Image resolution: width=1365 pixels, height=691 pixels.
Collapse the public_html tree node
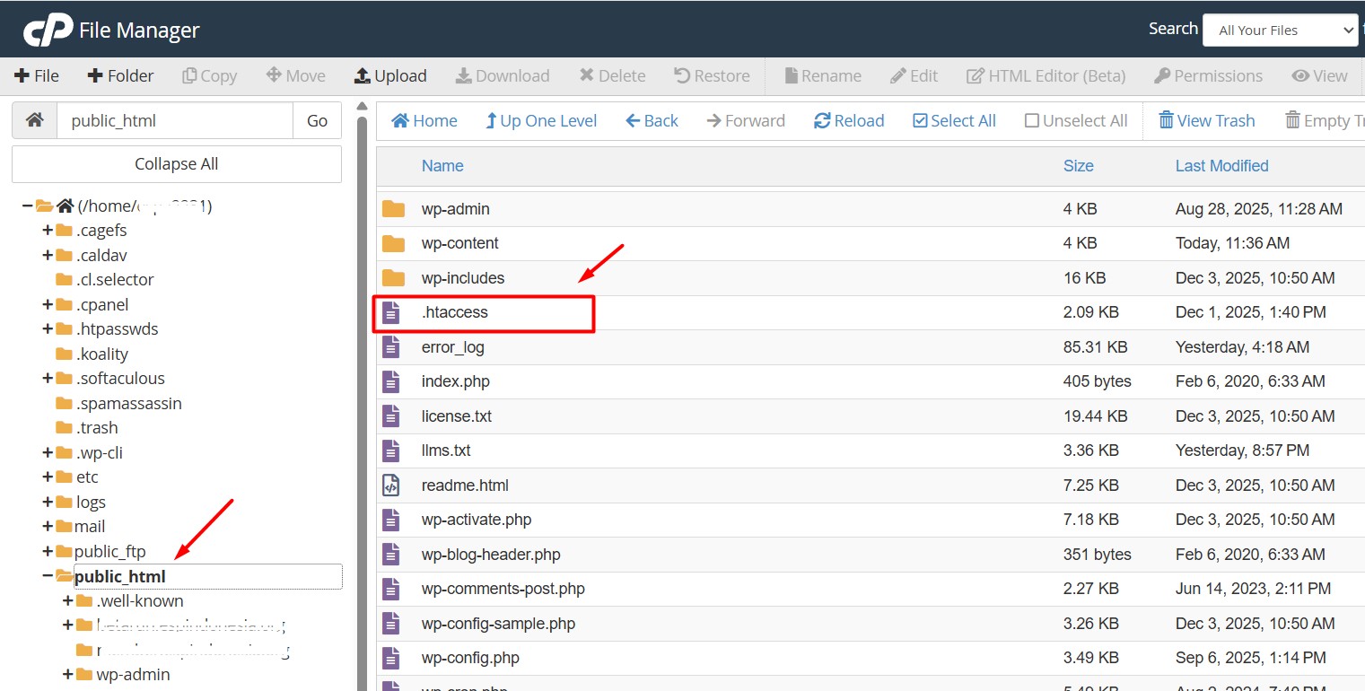point(48,576)
